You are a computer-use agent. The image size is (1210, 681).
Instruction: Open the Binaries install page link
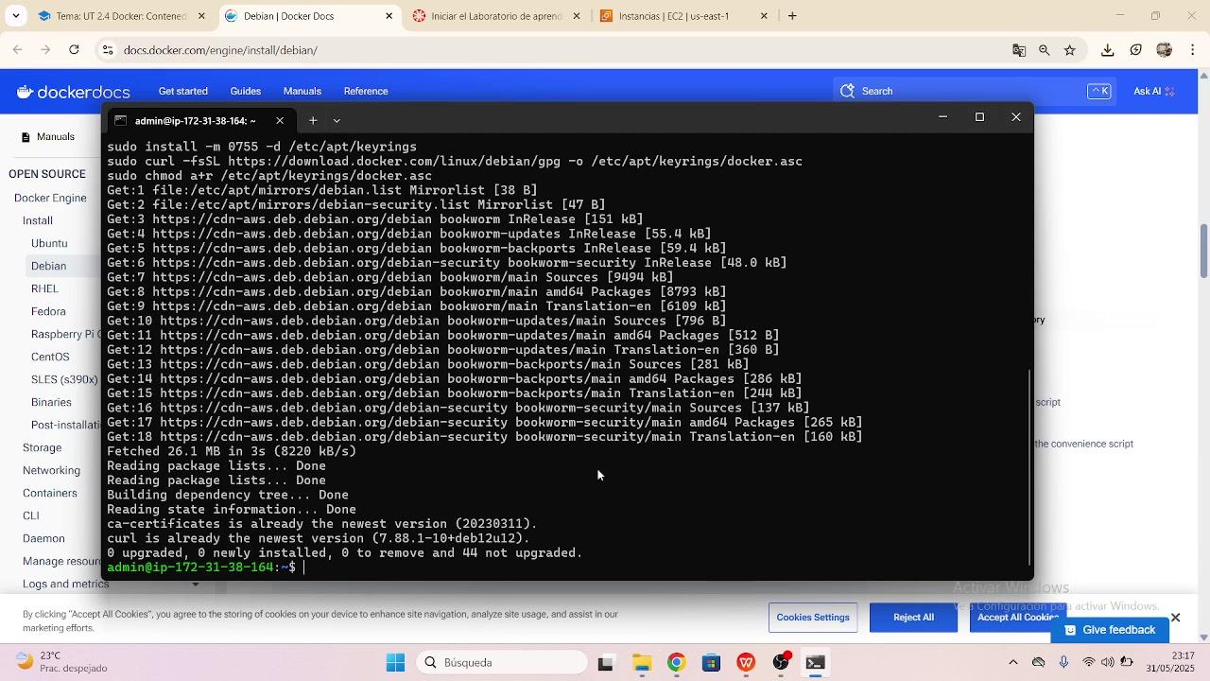tap(51, 402)
